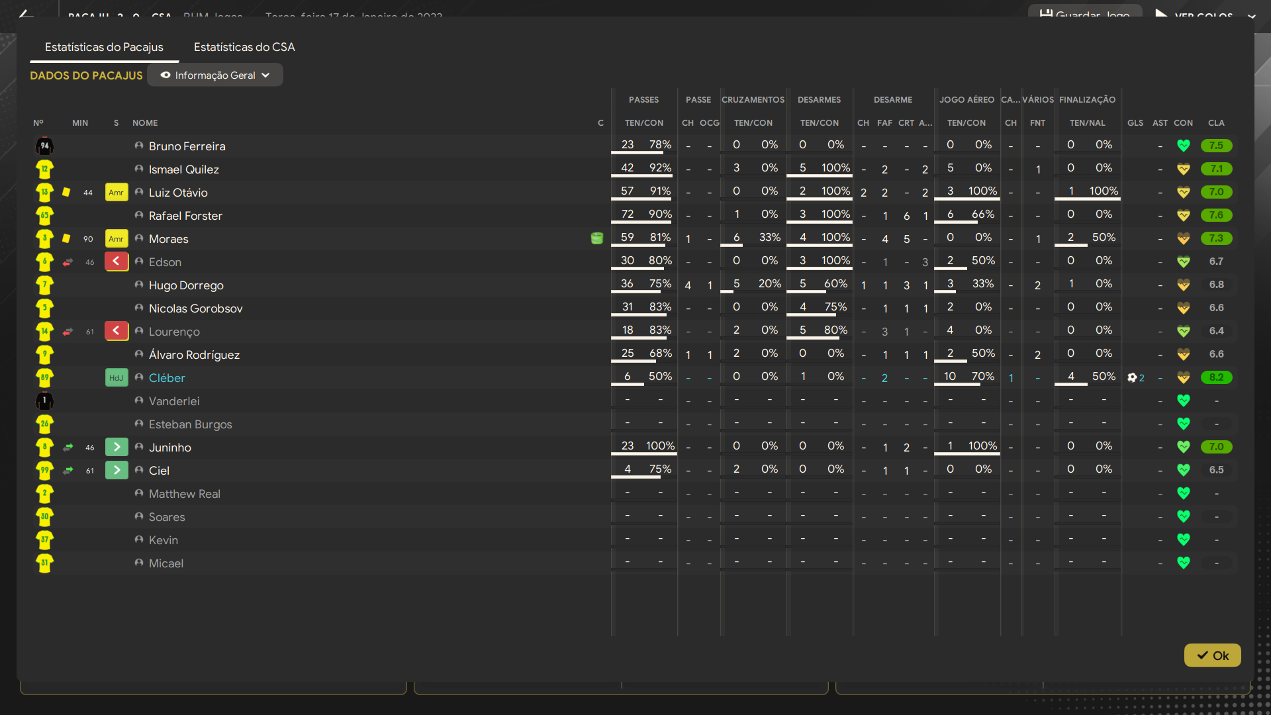Sort by NOME column header
The width and height of the screenshot is (1271, 715).
tap(145, 123)
